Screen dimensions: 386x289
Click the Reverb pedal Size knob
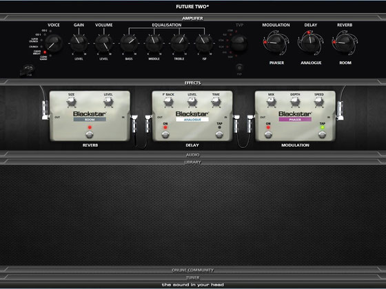tap(72, 102)
